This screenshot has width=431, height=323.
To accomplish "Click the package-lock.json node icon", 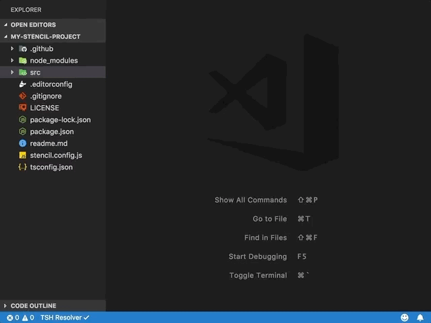I will 22,120.
